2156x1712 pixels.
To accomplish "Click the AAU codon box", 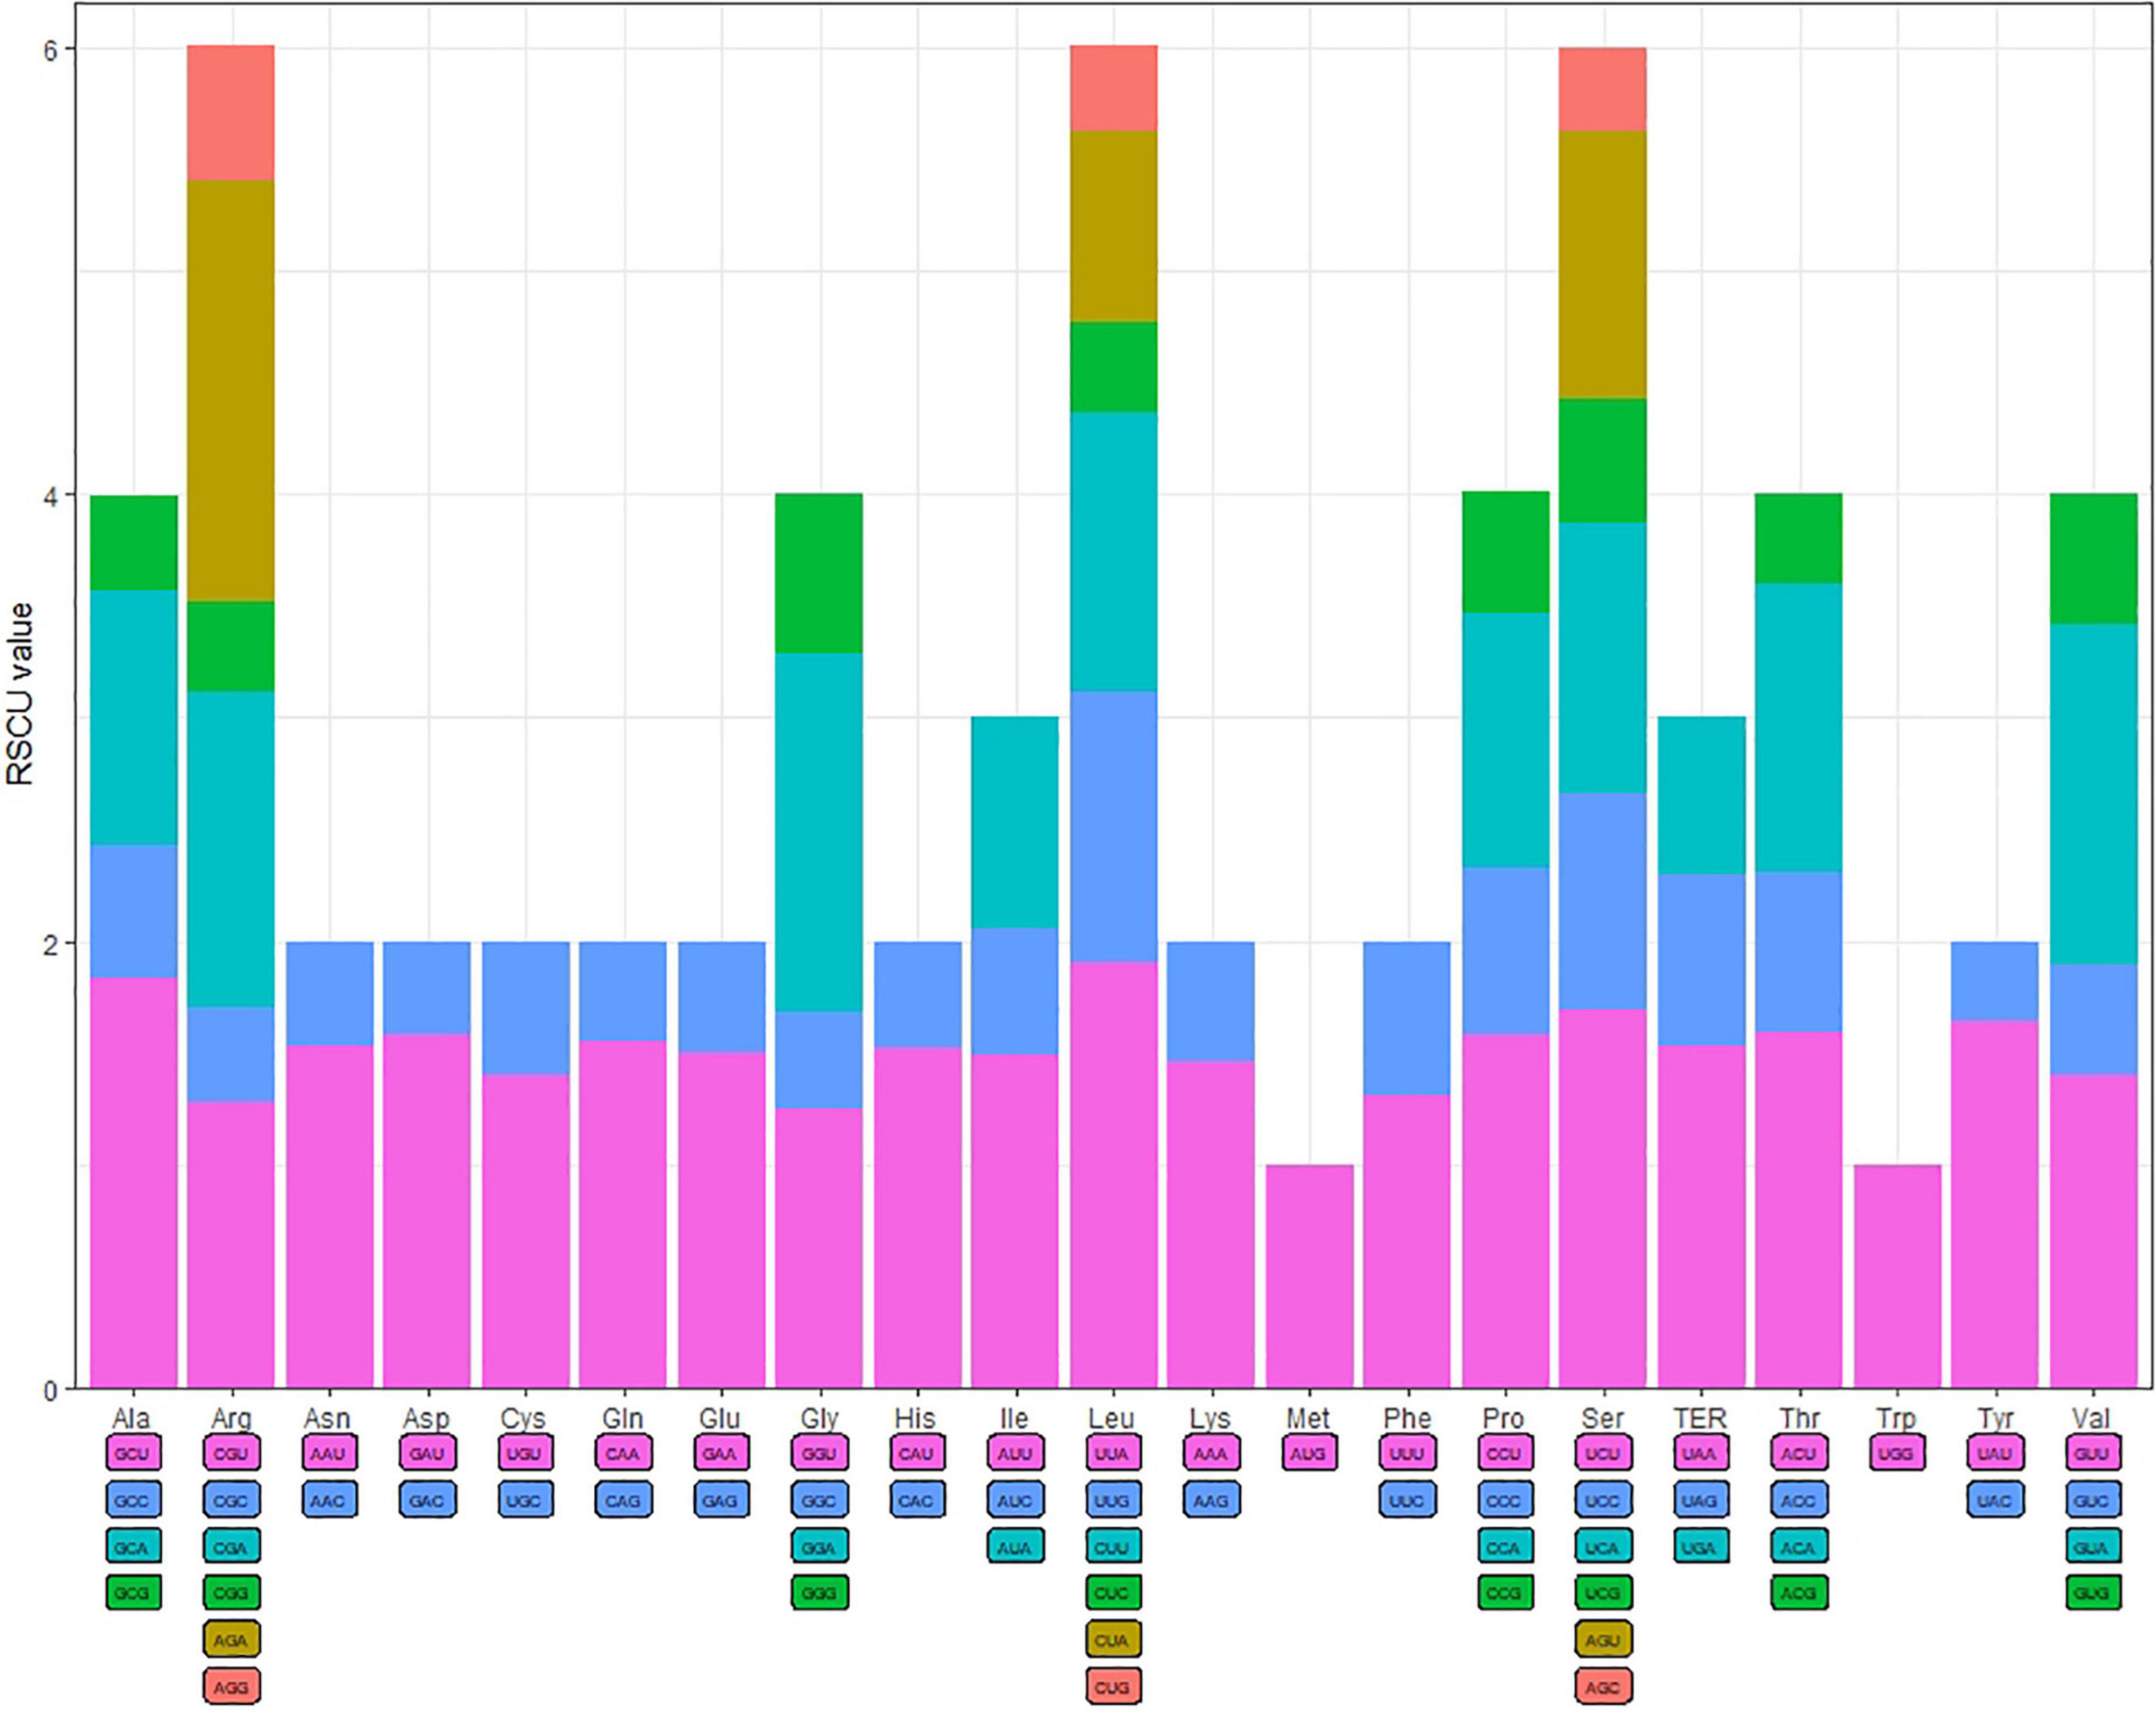I will 329,1453.
